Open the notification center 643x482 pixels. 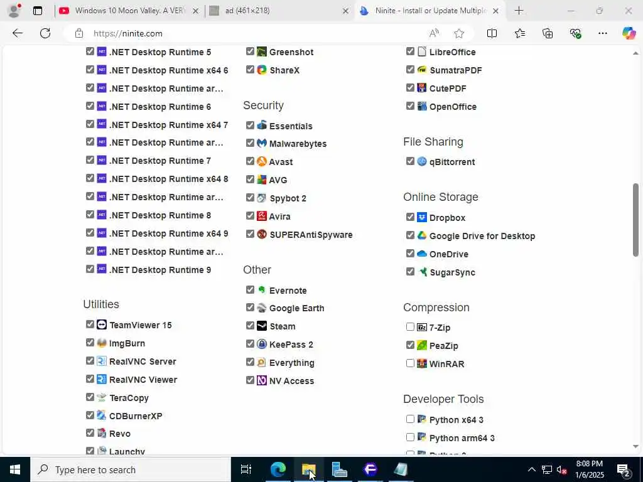(624, 469)
